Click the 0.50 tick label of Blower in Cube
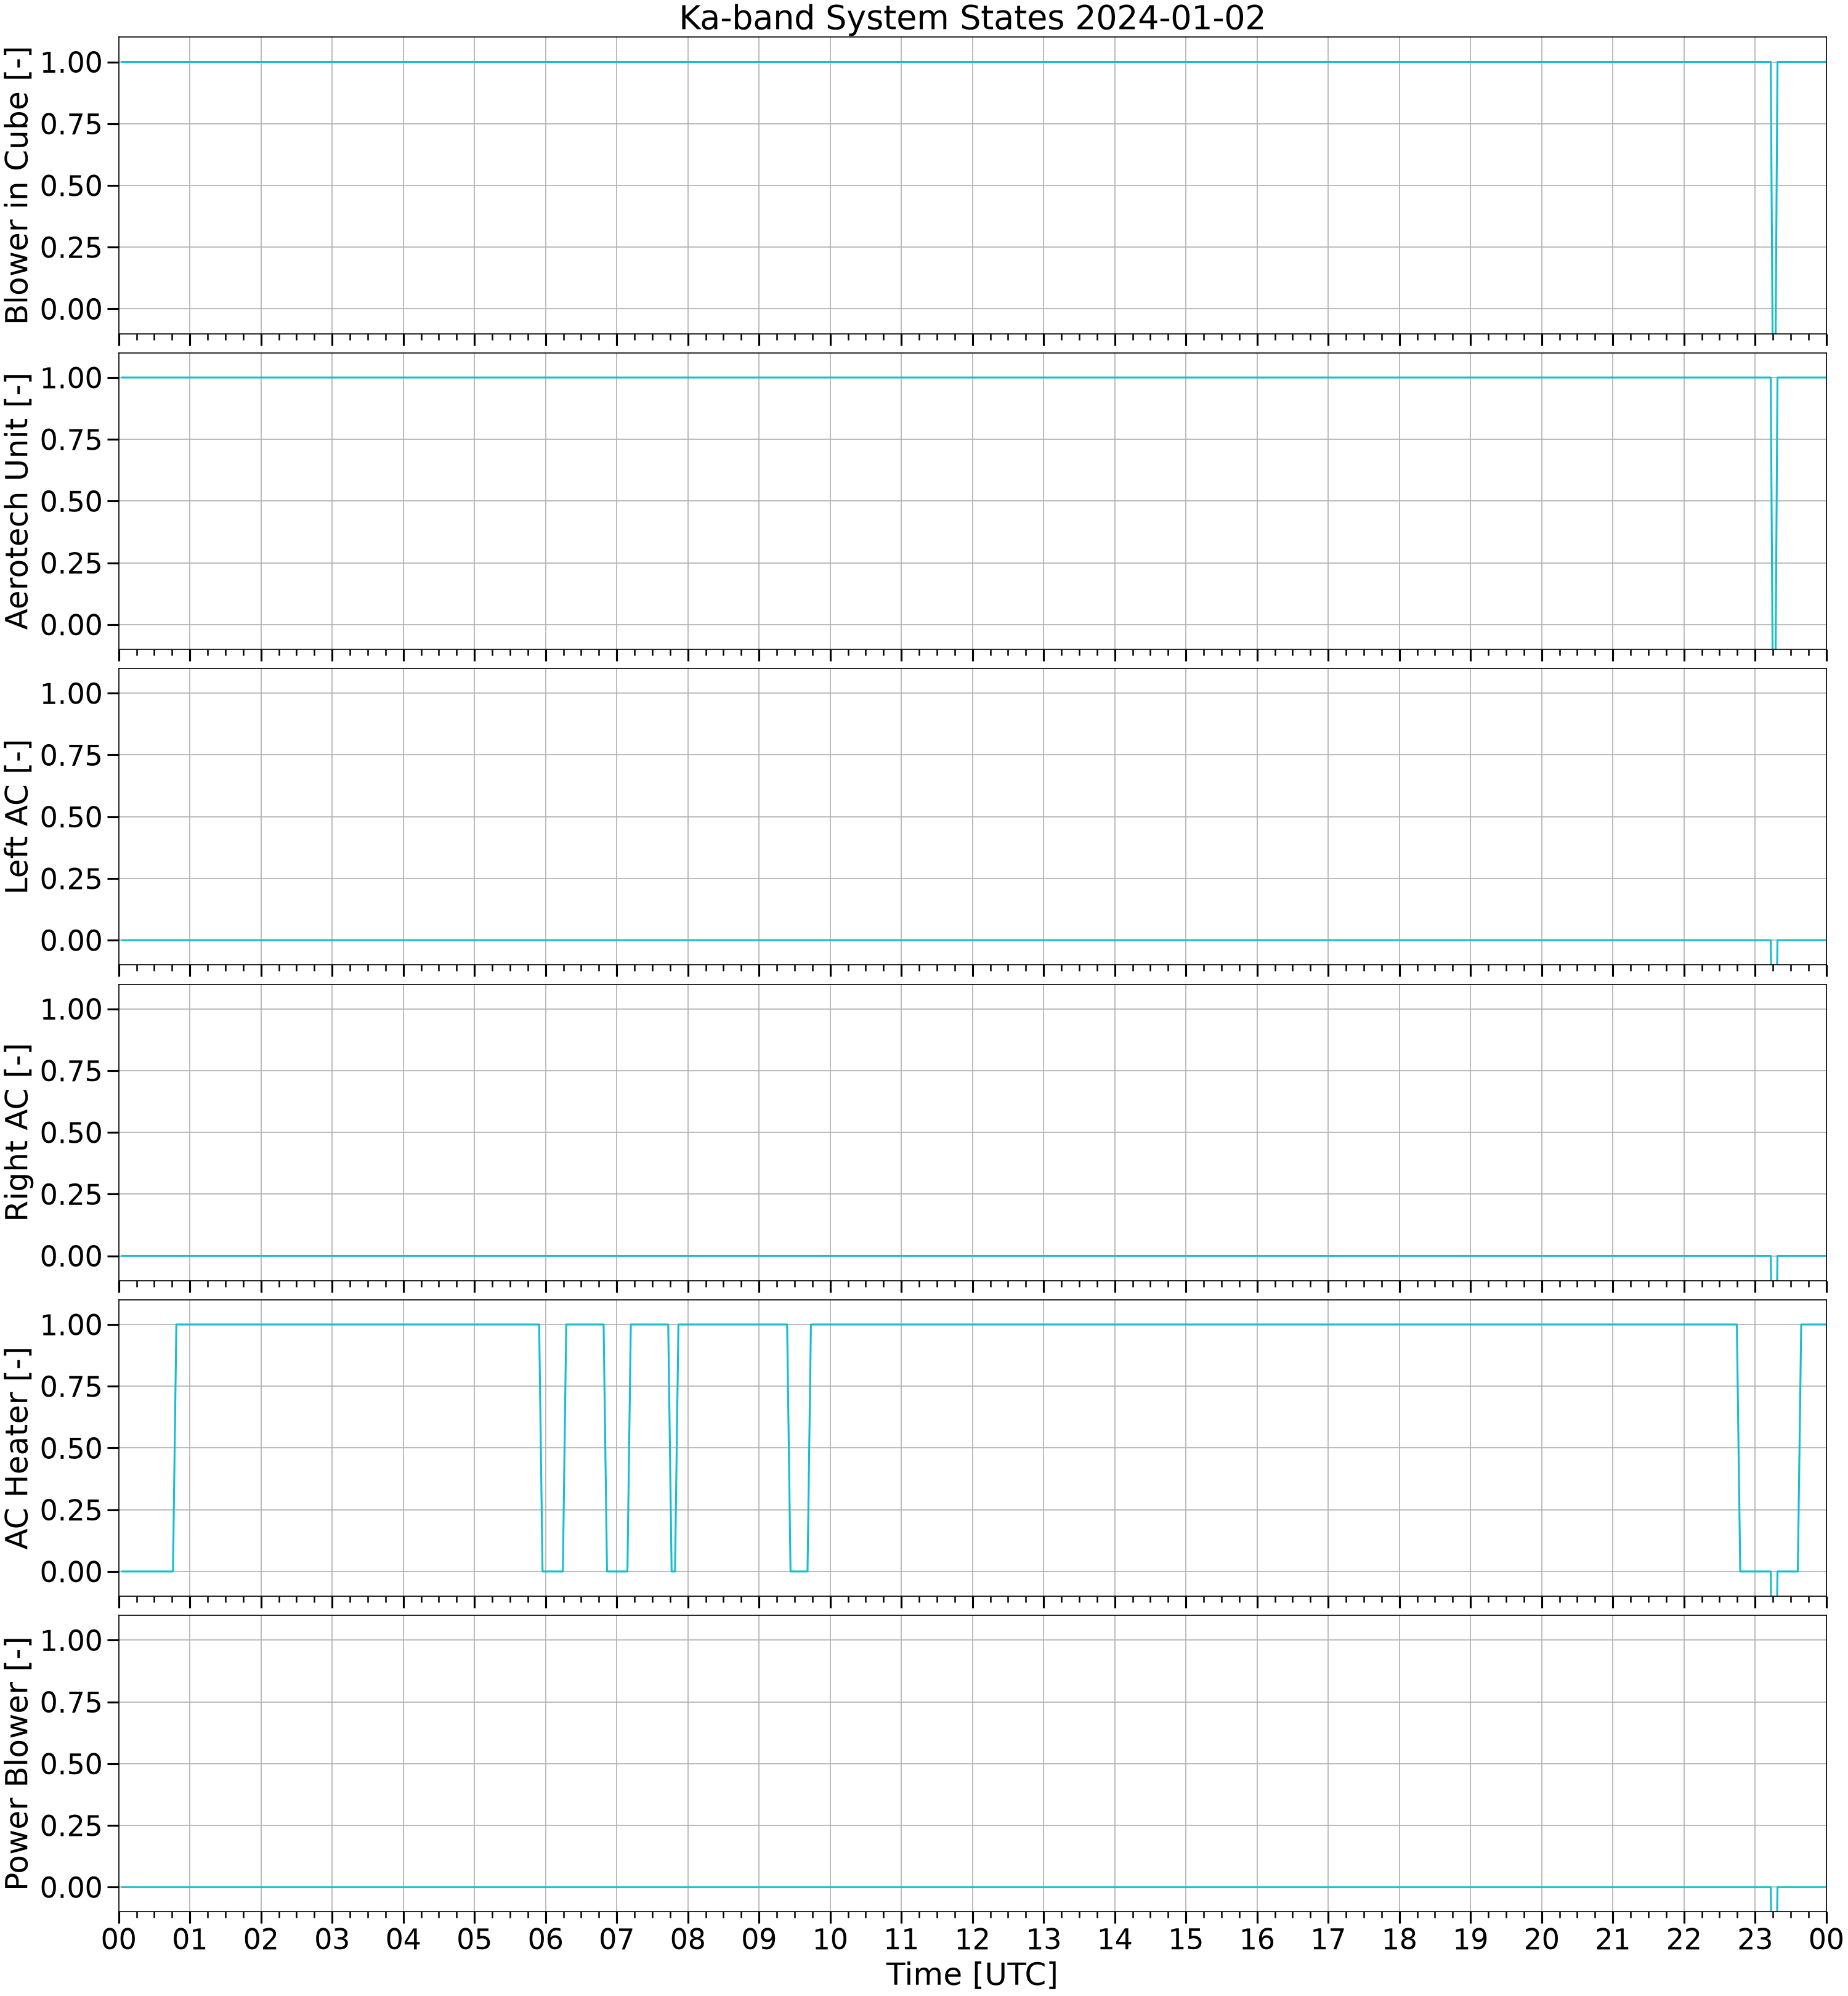This screenshot has height=1996, width=1848. coord(72,186)
